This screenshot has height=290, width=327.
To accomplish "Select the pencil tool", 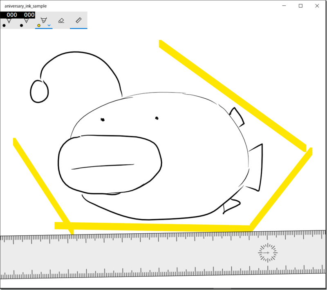I will click(x=26, y=20).
